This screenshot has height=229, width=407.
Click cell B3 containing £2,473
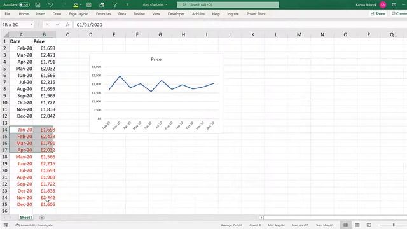[45, 55]
